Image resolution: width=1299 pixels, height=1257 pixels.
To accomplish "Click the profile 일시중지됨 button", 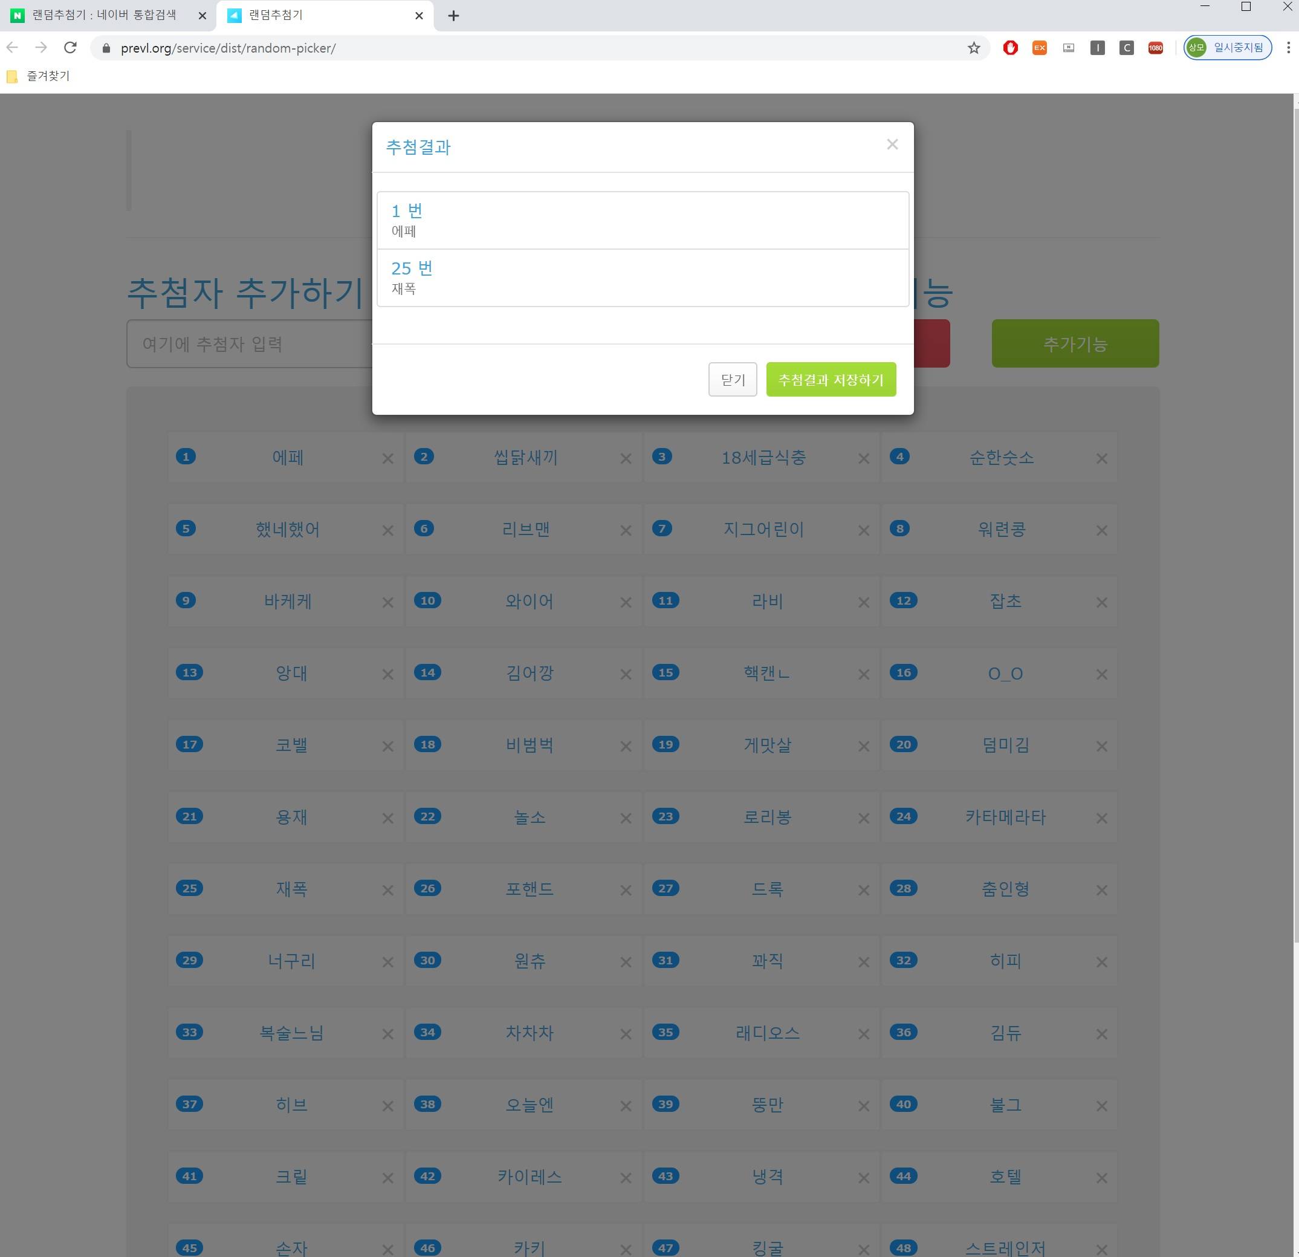I will pyautogui.click(x=1228, y=48).
